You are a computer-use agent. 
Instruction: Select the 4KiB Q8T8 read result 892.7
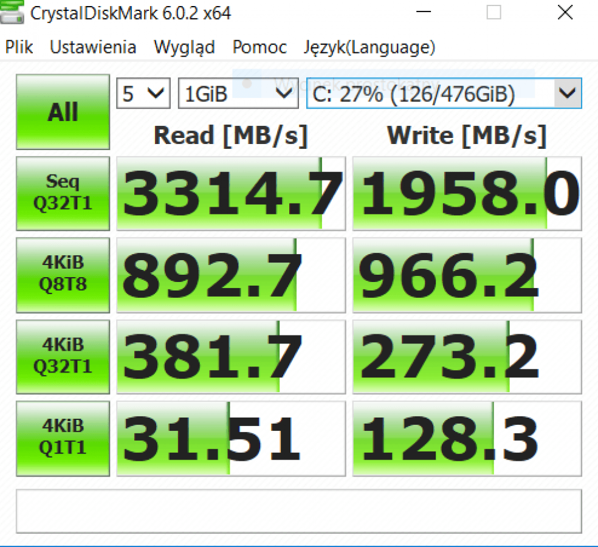[231, 275]
